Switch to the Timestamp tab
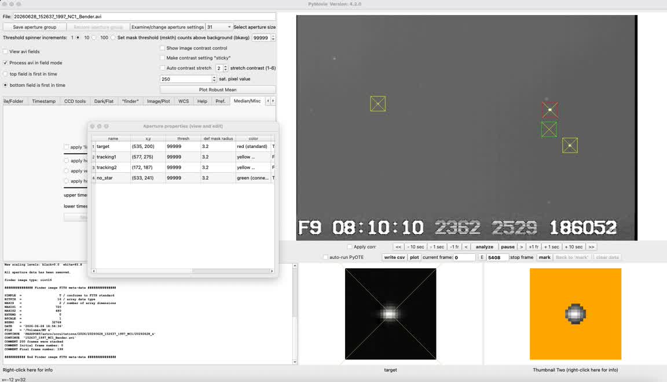Screen dimensions: 667x382 pyautogui.click(x=44, y=101)
